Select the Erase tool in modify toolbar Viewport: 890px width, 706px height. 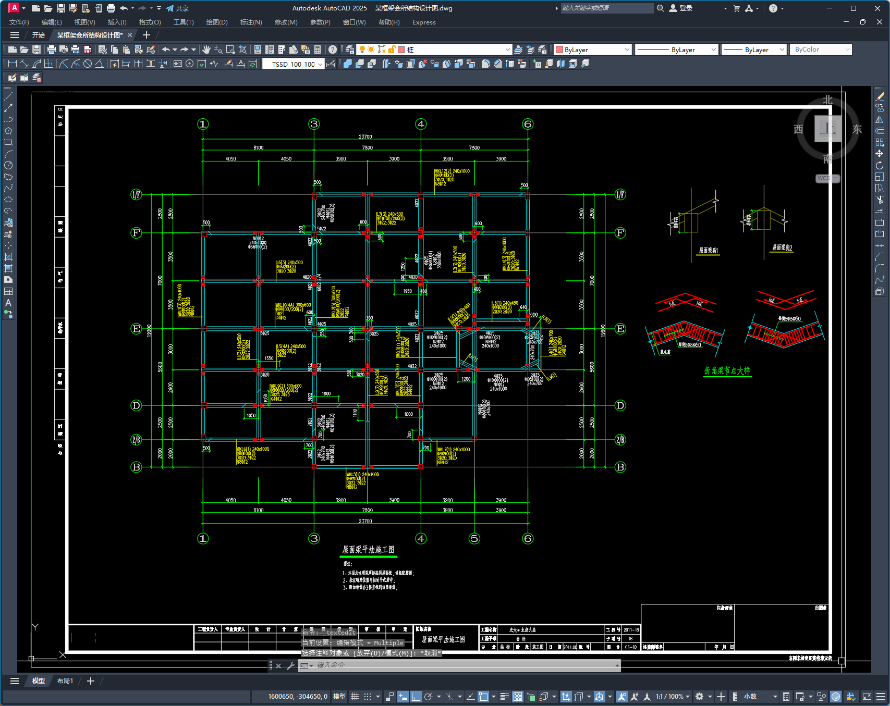(880, 96)
